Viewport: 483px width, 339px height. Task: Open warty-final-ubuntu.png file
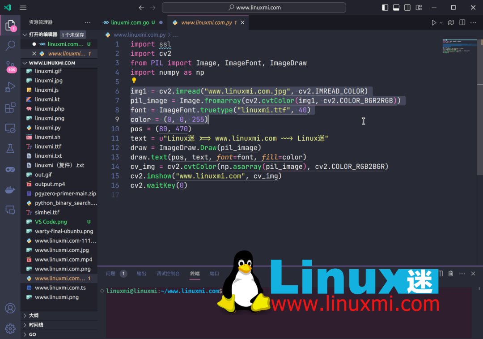tap(59, 232)
